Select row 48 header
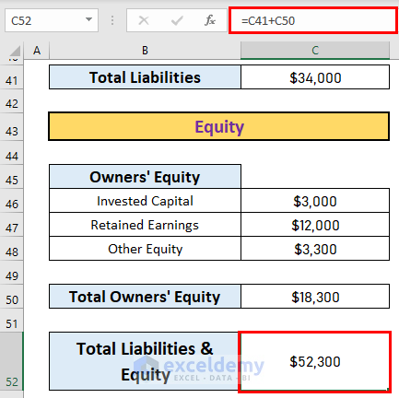 12,249
